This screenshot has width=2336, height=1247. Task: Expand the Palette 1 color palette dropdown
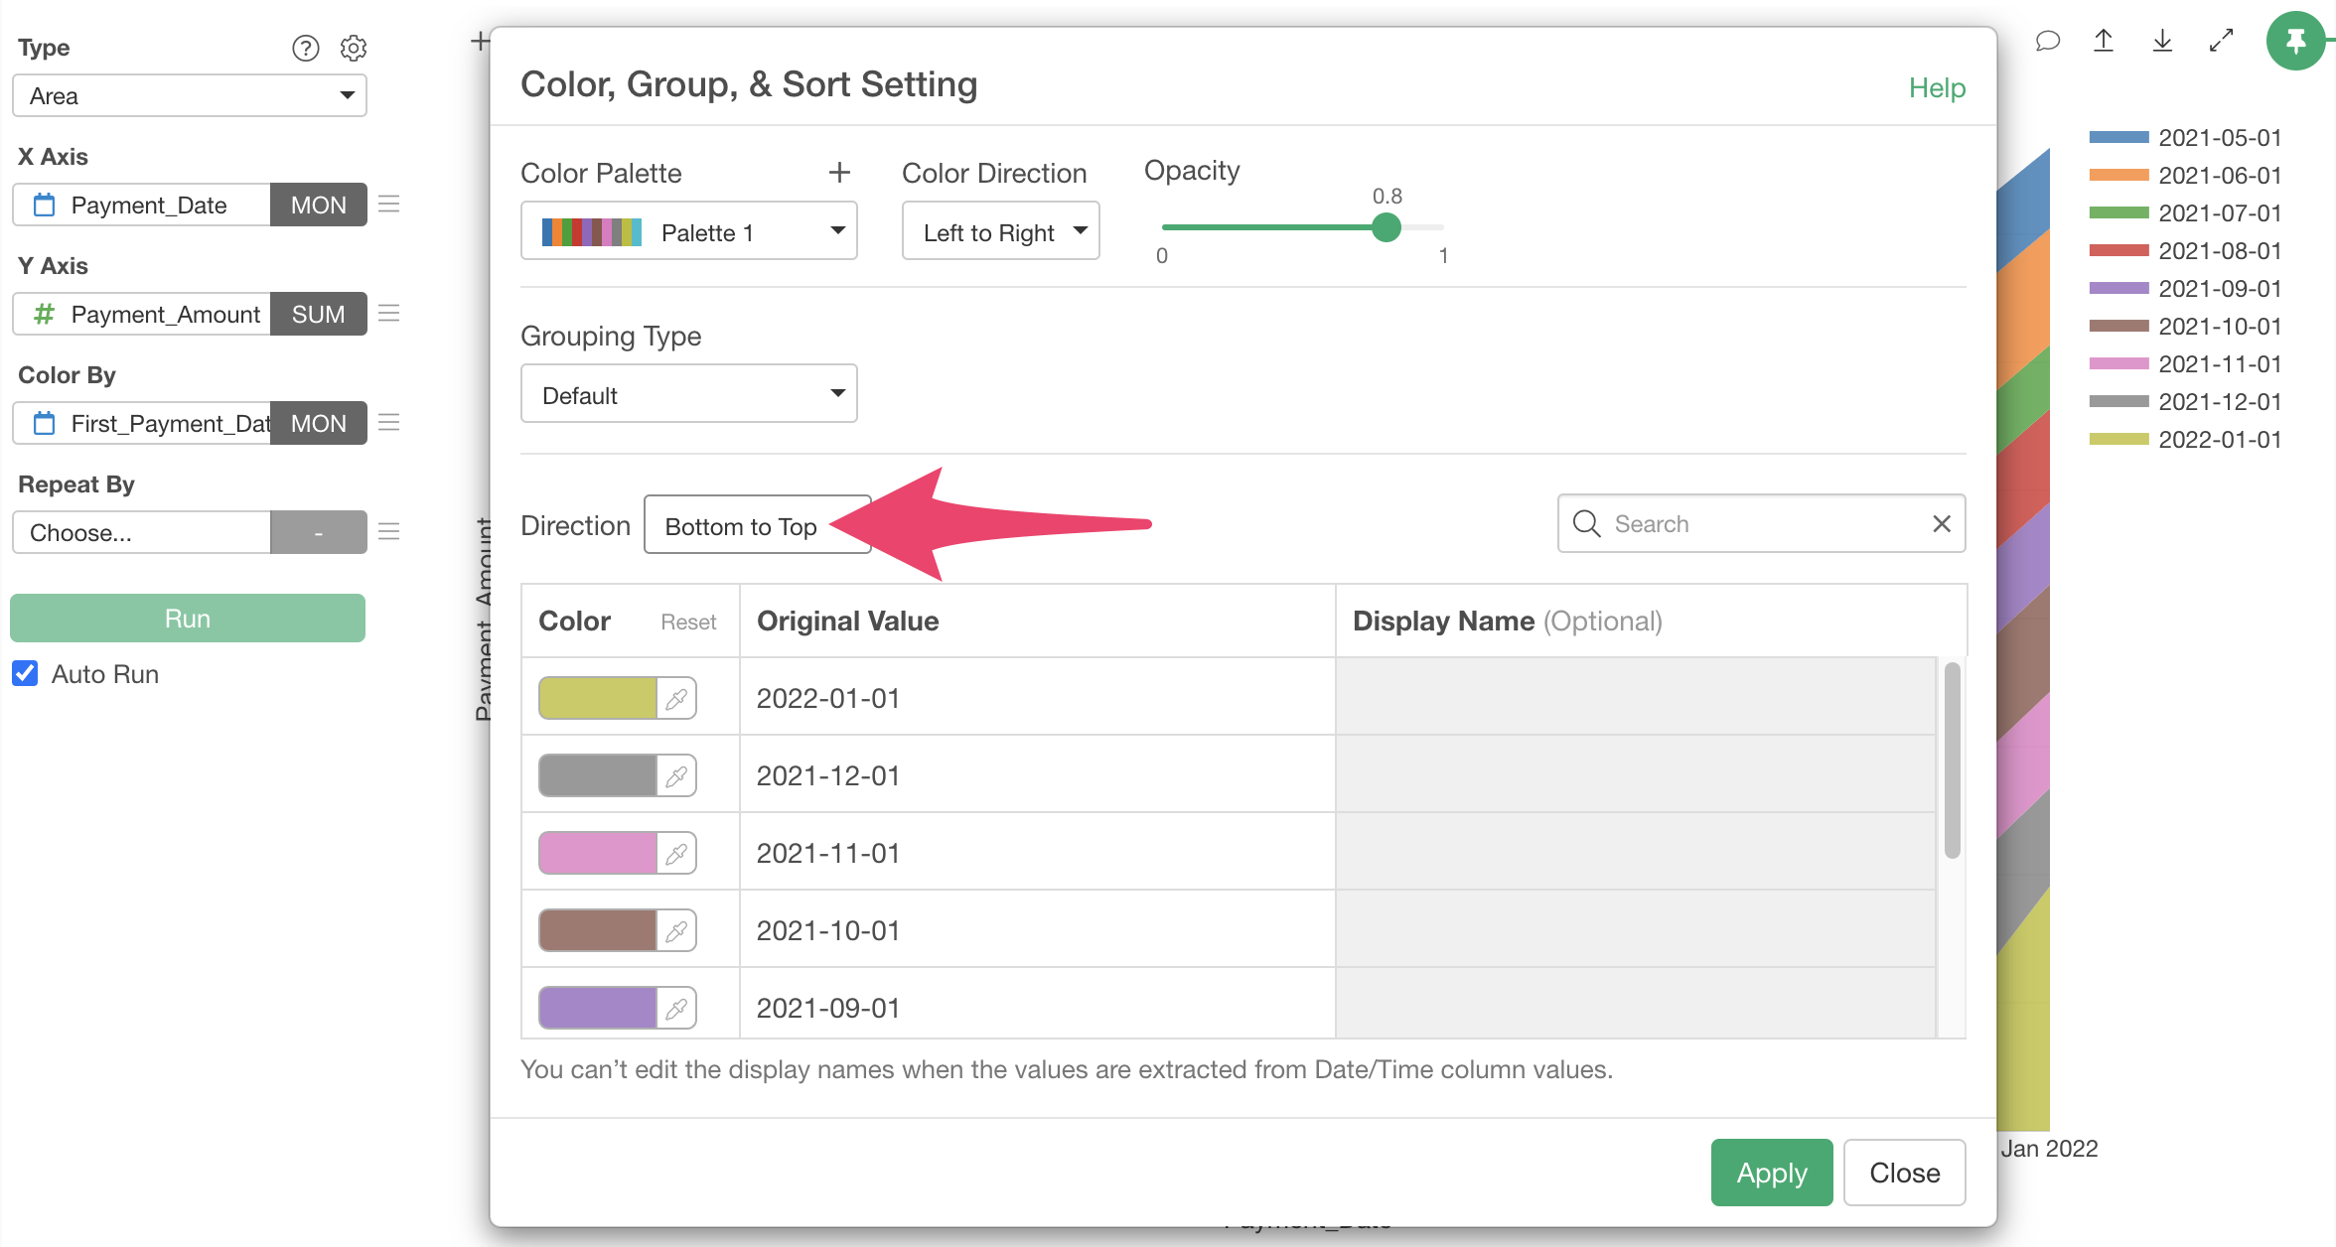pos(689,232)
